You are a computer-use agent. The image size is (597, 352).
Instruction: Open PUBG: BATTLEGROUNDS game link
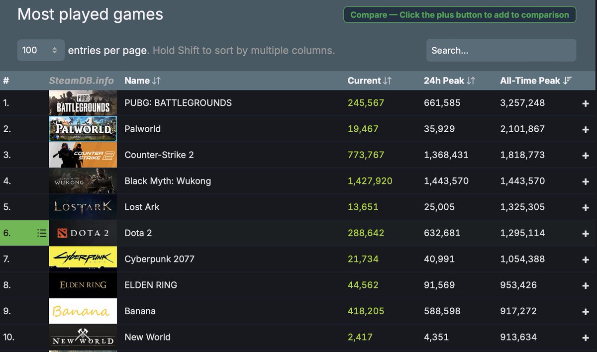coord(178,103)
